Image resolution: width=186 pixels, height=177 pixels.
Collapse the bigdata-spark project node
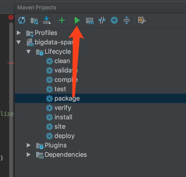[x=19, y=42]
